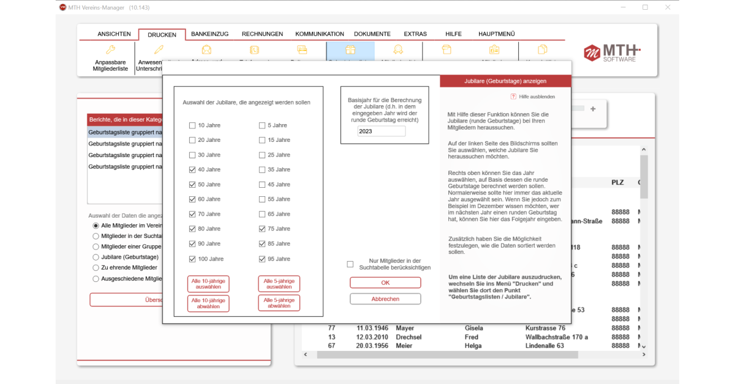Check the 30 Jahre checkbox

tap(193, 155)
